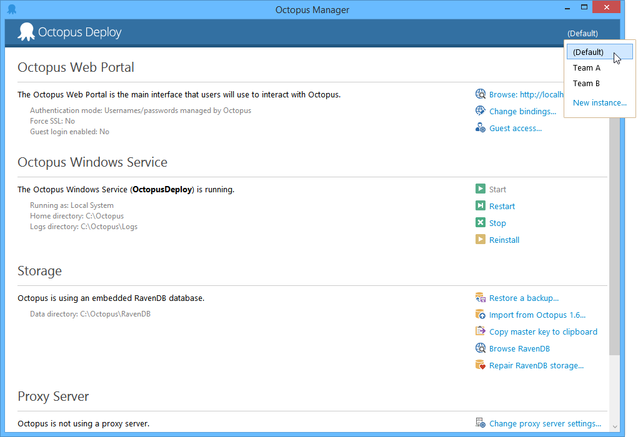The height and width of the screenshot is (437, 638).
Task: Click the Change proxy server settings icon
Action: tap(481, 423)
